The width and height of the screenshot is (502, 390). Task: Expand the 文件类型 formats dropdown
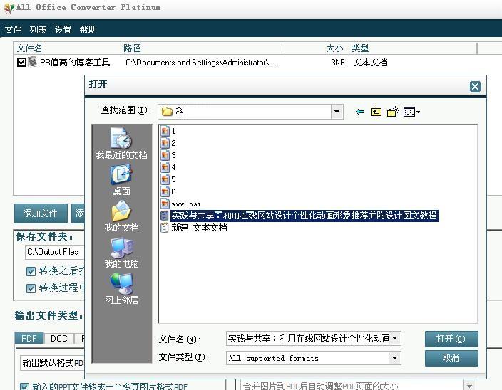click(x=395, y=358)
